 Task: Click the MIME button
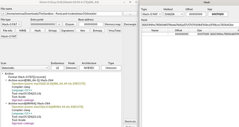23,30
